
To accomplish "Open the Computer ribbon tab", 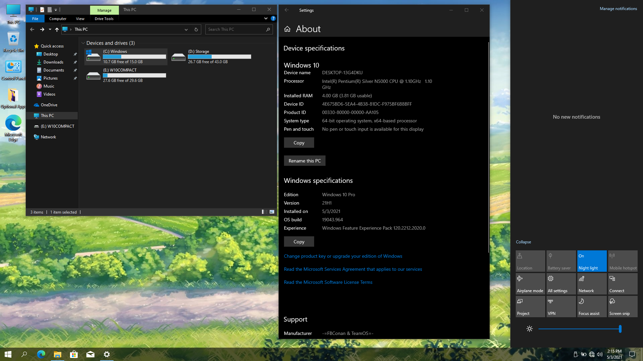I will click(58, 19).
